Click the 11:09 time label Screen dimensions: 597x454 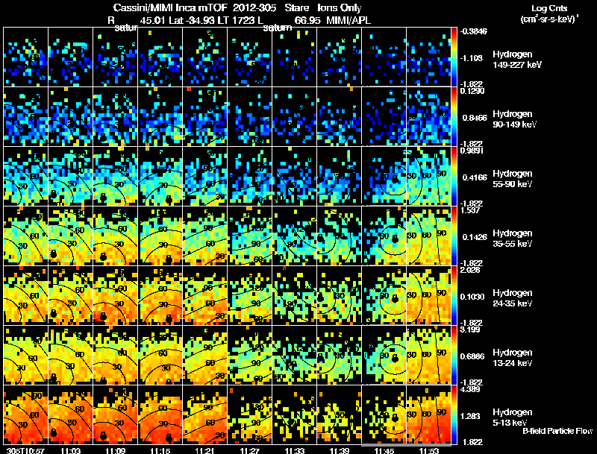point(115,451)
